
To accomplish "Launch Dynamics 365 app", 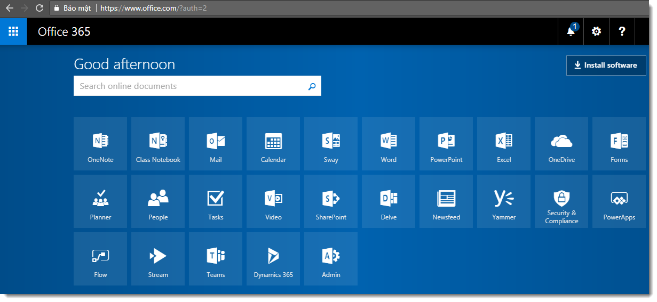I will click(273, 259).
